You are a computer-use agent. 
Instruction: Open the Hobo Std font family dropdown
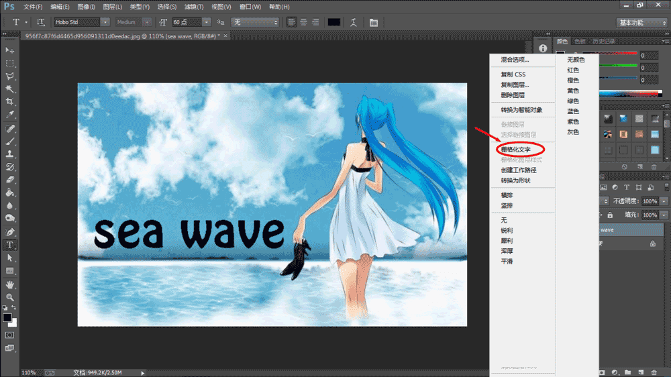(x=105, y=22)
